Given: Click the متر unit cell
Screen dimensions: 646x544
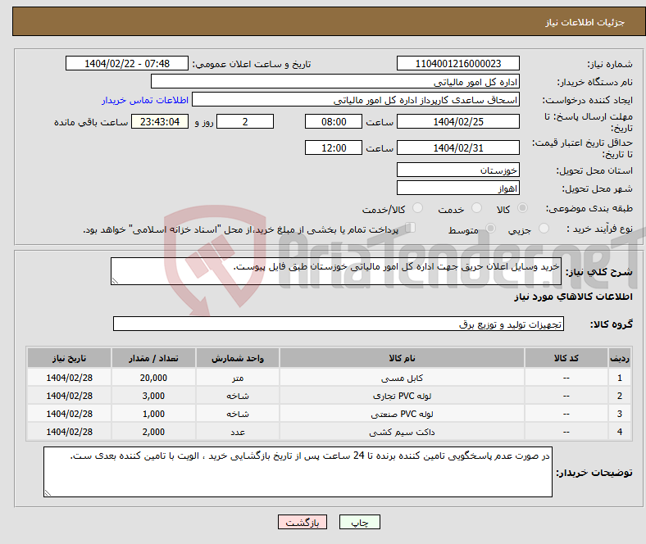Looking at the screenshot, I should pos(238,378).
